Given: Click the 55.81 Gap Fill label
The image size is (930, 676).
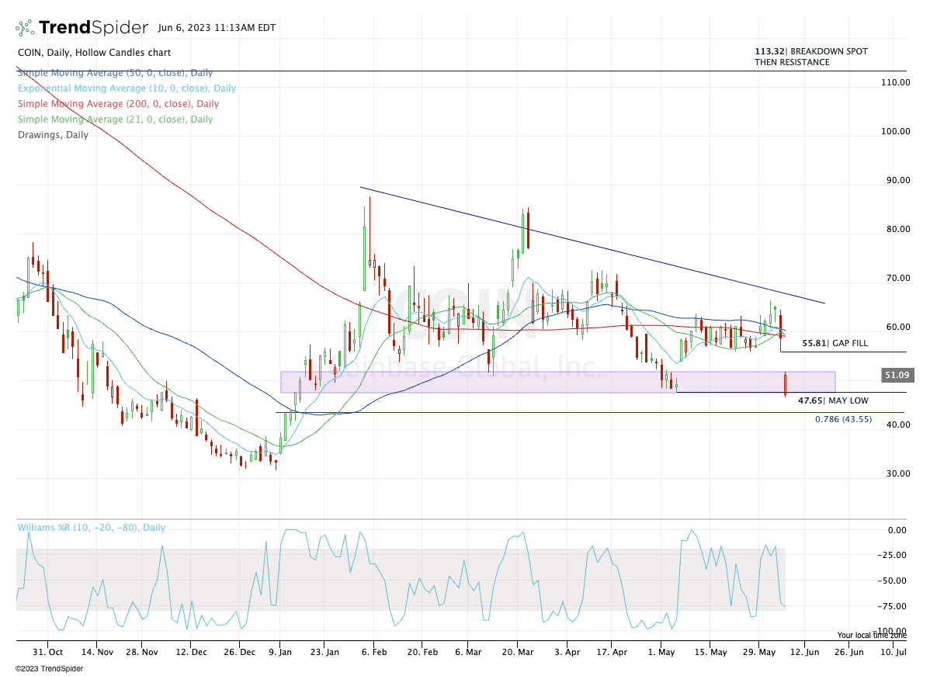Looking at the screenshot, I should tap(835, 343).
